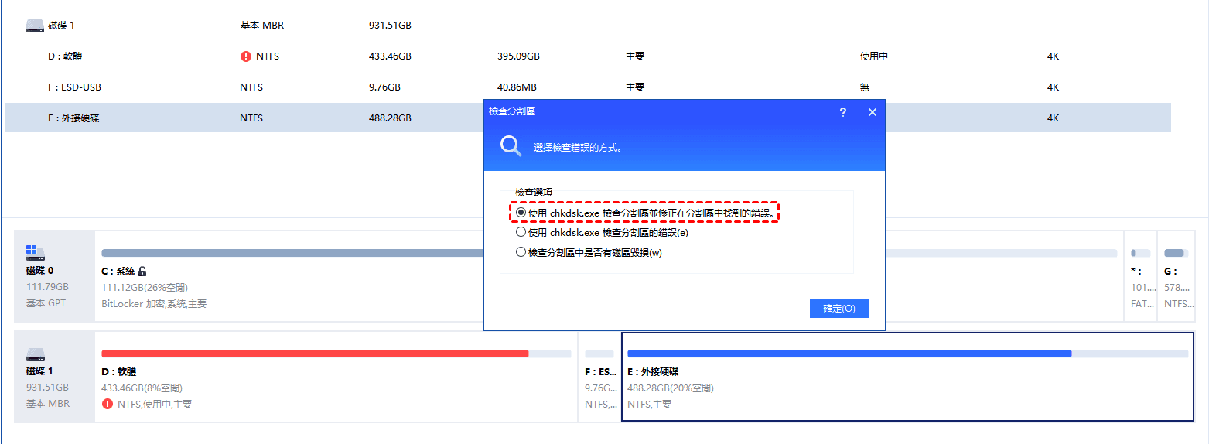This screenshot has height=444, width=1209.
Task: Select the D: 軟體 row in list
Action: 588,56
